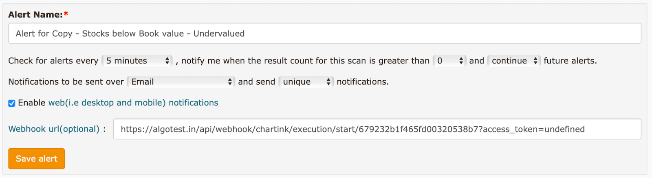Click the up-down arrows on the 5 minutes selector

coord(167,61)
